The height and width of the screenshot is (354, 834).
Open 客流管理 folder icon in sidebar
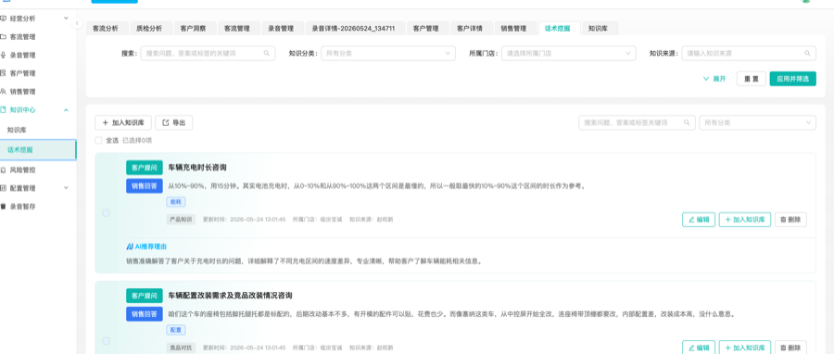point(3,37)
